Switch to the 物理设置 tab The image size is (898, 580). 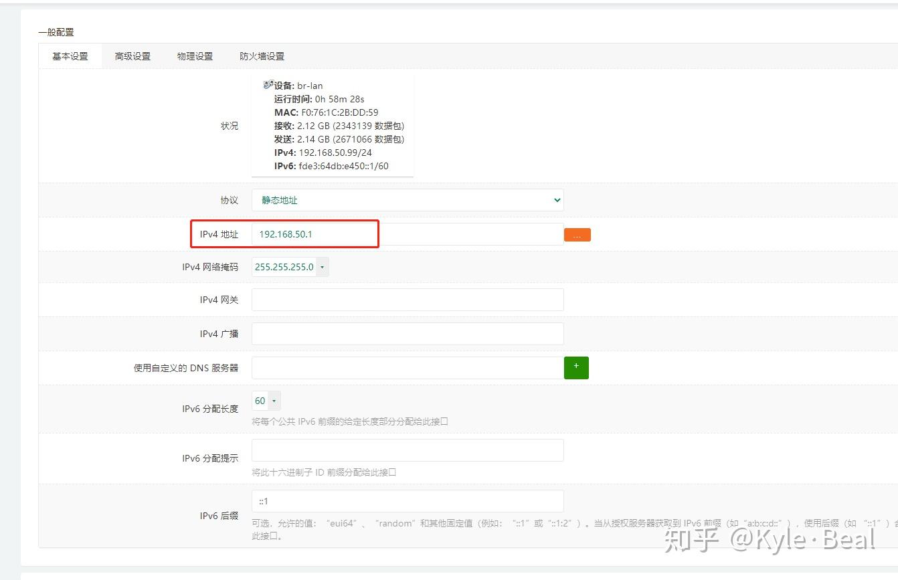[x=195, y=56]
